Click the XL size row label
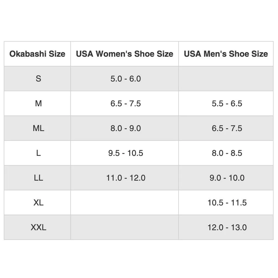 pyautogui.click(x=39, y=203)
